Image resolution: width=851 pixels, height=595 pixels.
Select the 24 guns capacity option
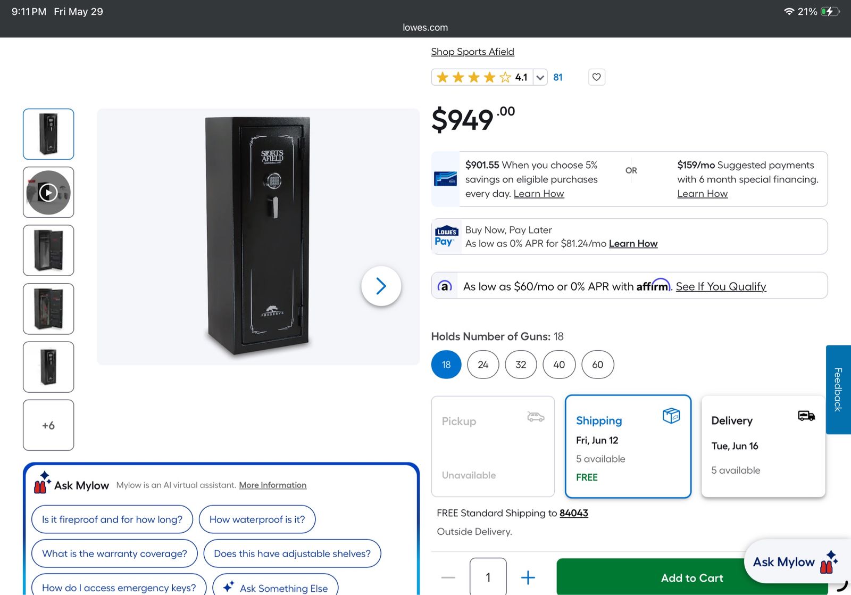click(483, 365)
